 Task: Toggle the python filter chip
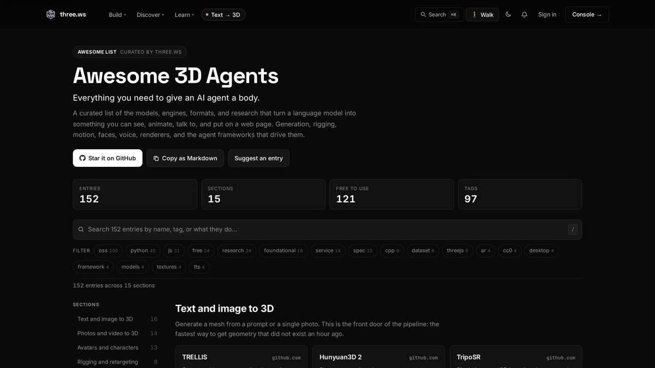coord(143,250)
